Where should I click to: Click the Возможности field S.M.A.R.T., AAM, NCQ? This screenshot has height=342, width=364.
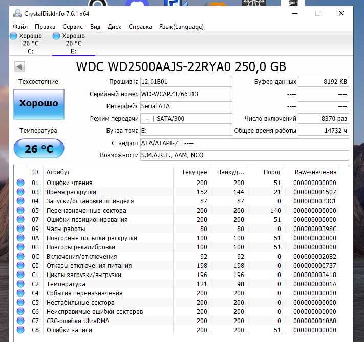click(x=244, y=155)
